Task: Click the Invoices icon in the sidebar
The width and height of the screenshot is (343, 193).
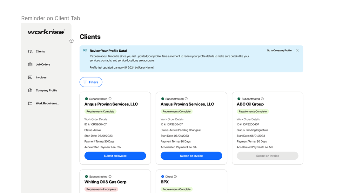Action: point(30,77)
